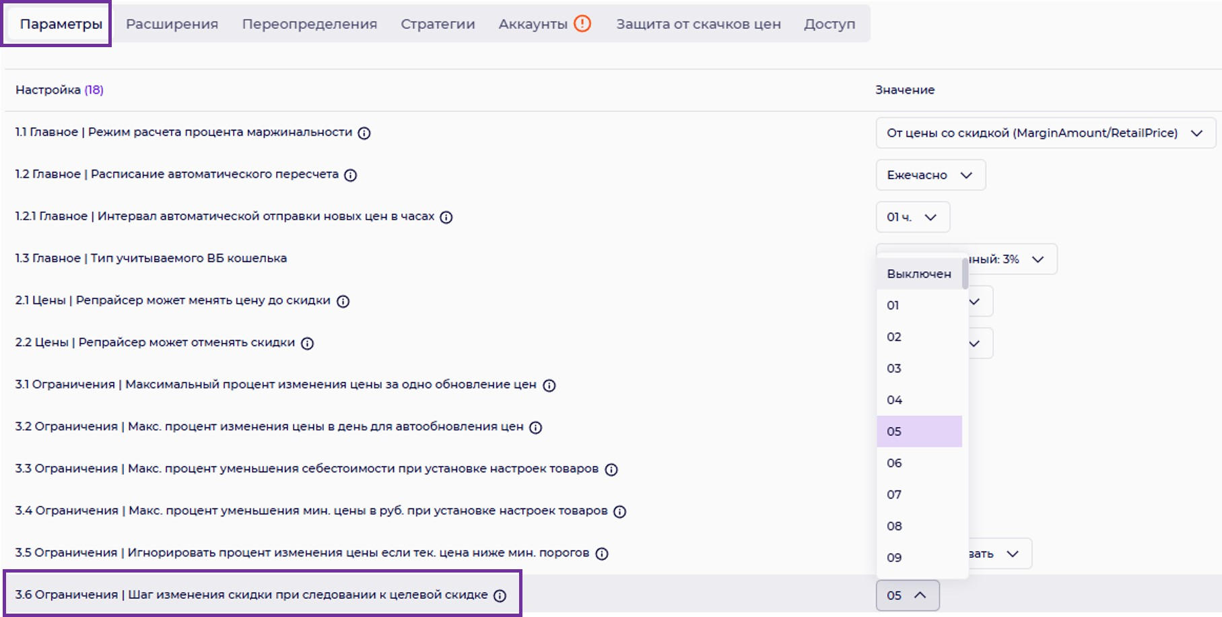
Task: Choose value 03 from the list
Action: pos(894,368)
